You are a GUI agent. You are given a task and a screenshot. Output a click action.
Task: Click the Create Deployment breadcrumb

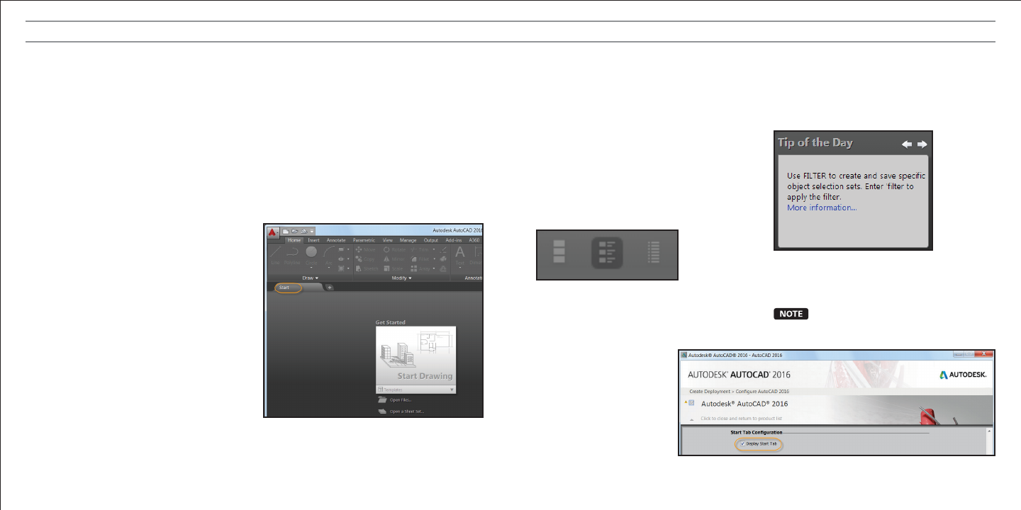pyautogui.click(x=709, y=391)
